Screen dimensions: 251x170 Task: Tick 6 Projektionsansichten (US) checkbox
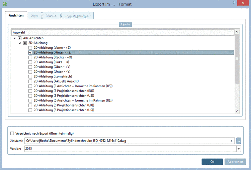point(30,110)
